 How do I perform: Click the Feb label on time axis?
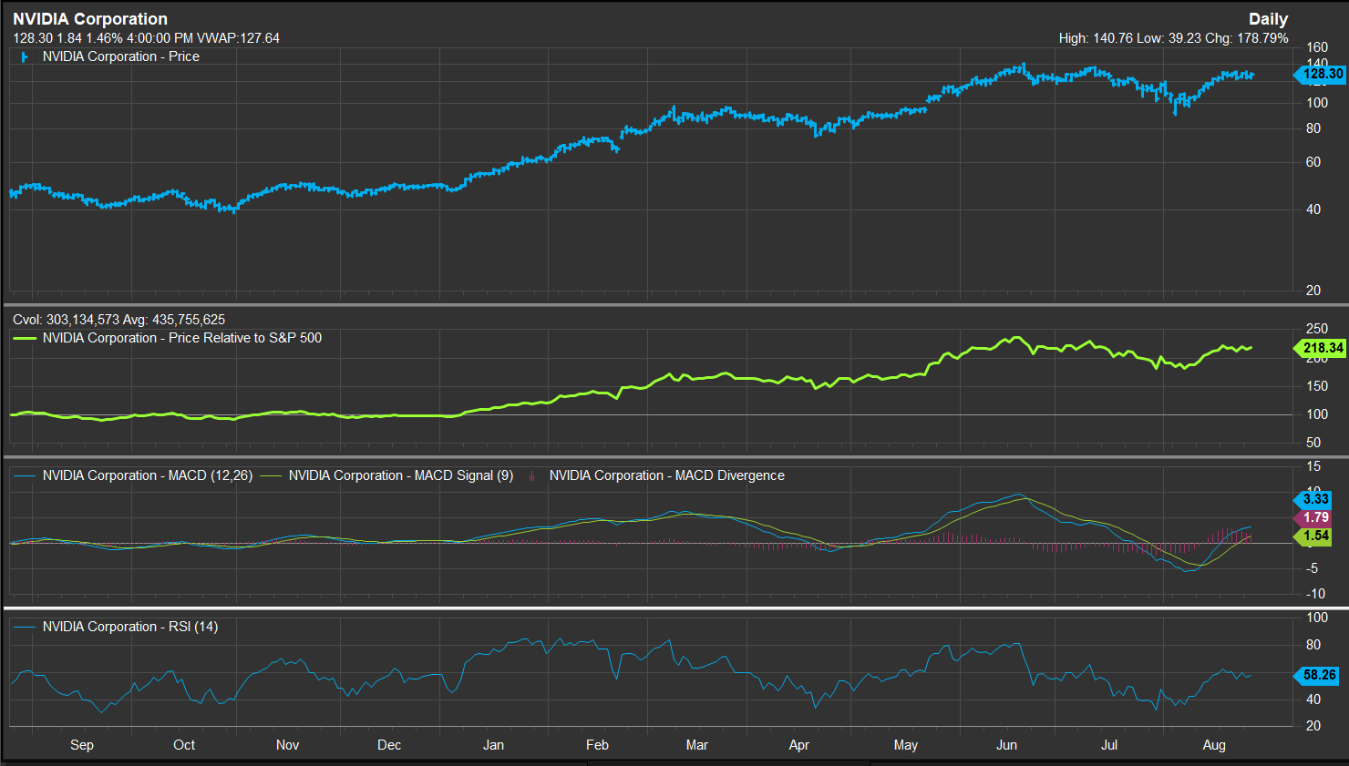(x=597, y=745)
